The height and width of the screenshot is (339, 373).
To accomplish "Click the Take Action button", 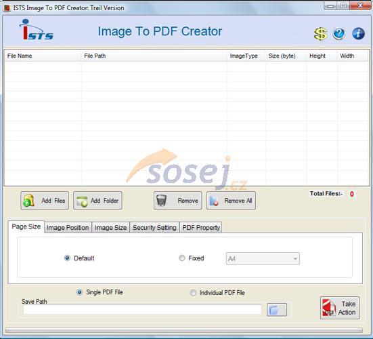I will [x=340, y=308].
